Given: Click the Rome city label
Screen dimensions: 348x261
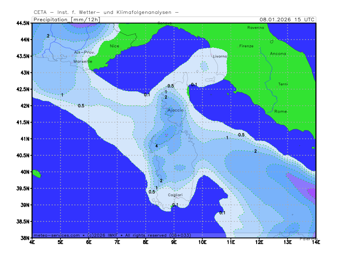Looking at the screenshot, I should click(x=281, y=111).
